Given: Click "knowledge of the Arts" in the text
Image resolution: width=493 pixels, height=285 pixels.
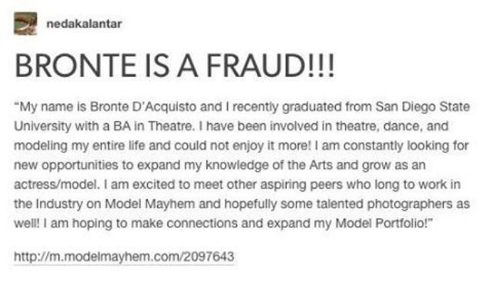Looking at the screenshot, I should [269, 166].
